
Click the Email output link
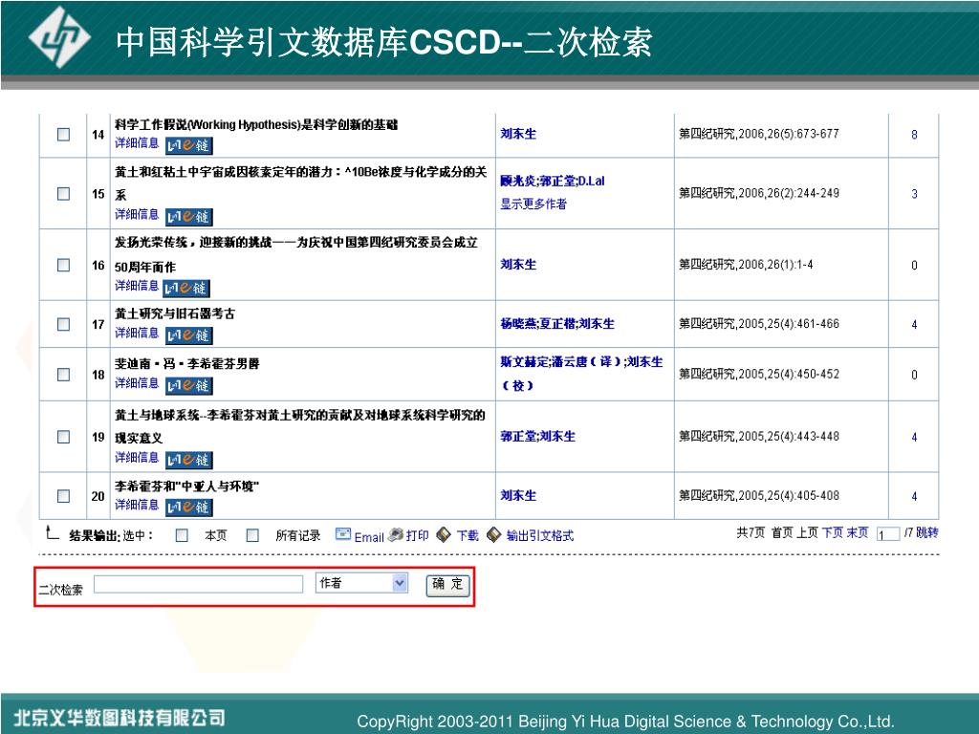pyautogui.click(x=369, y=537)
